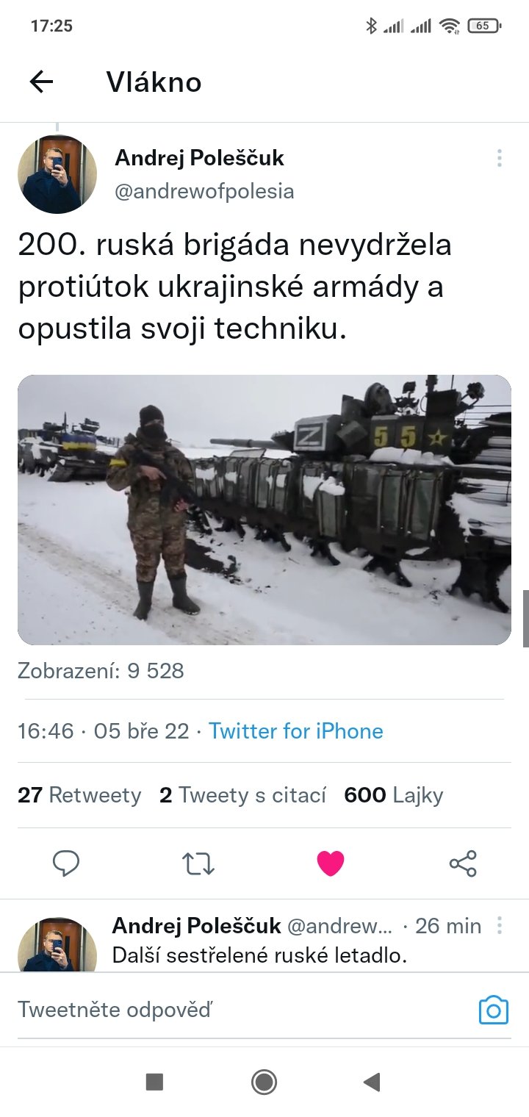
Task: Open the tank video thumbnail
Action: click(x=264, y=510)
